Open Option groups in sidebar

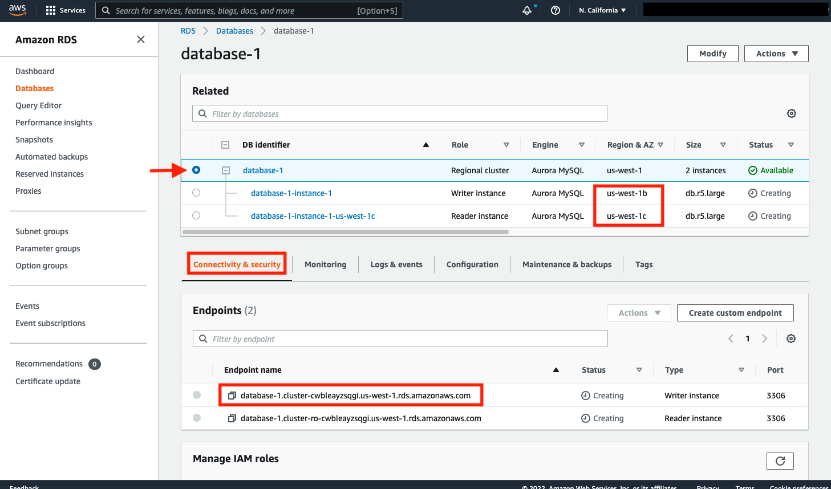click(x=42, y=266)
